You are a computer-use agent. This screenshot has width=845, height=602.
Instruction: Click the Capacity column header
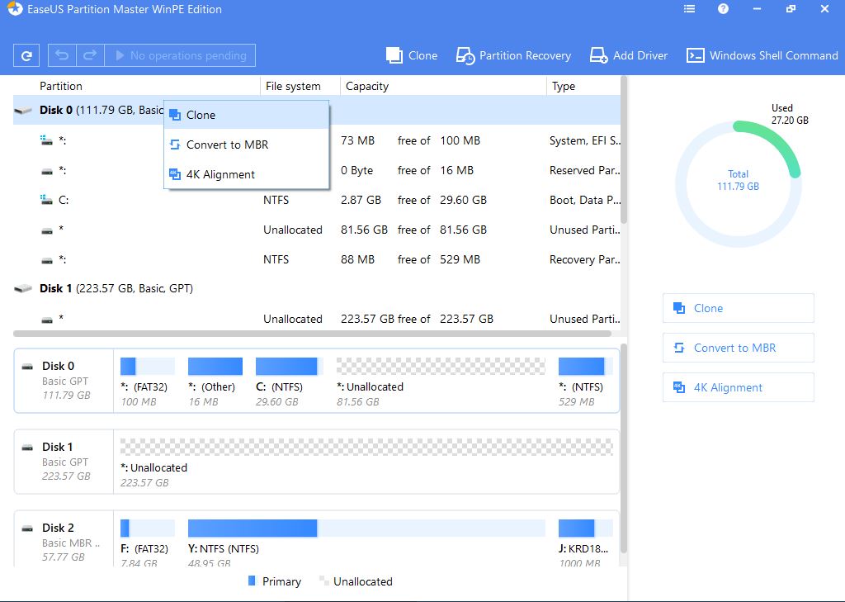[367, 86]
